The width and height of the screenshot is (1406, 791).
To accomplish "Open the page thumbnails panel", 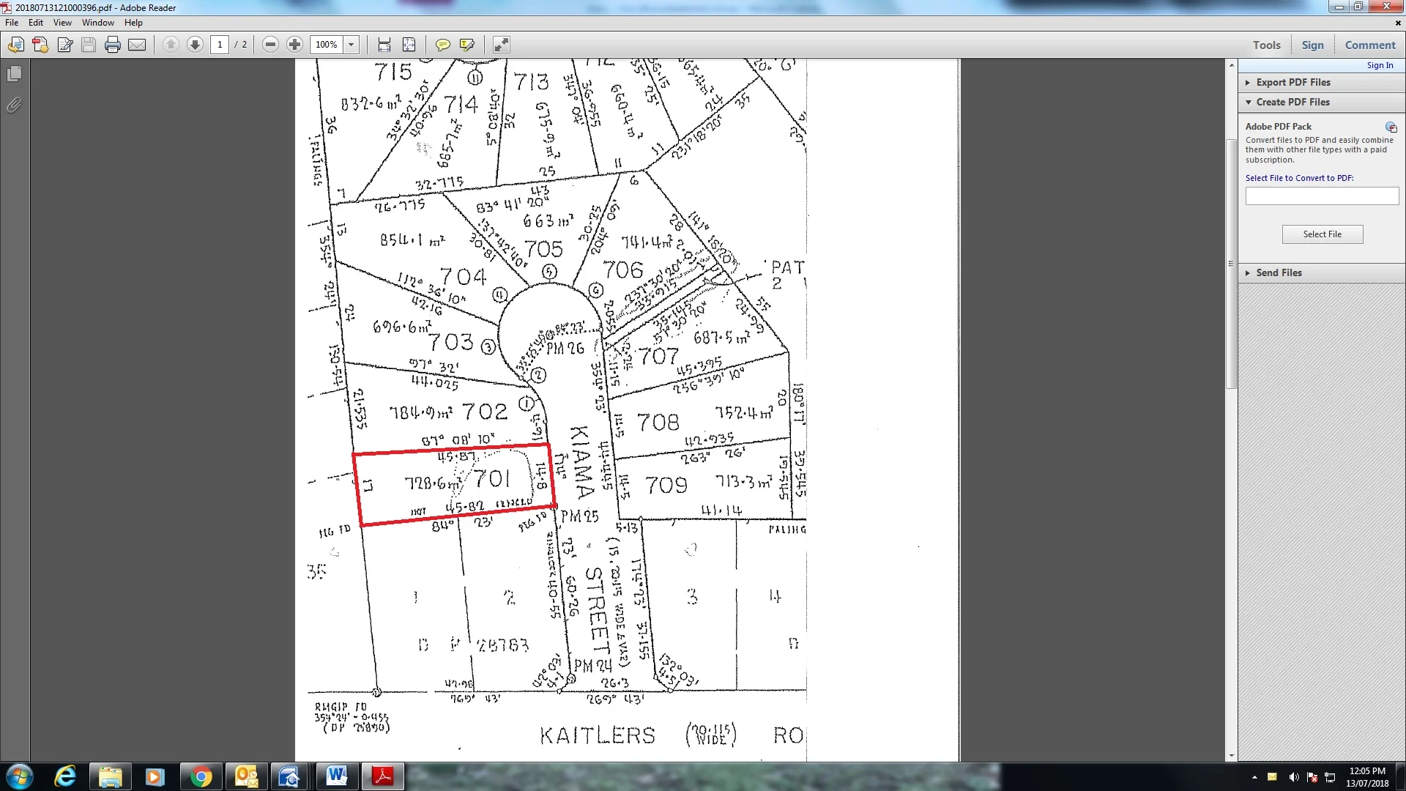I will pos(14,74).
